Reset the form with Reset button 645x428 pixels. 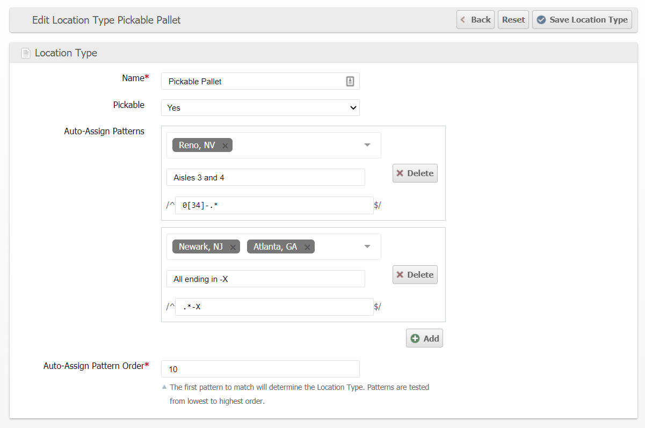[x=513, y=20]
